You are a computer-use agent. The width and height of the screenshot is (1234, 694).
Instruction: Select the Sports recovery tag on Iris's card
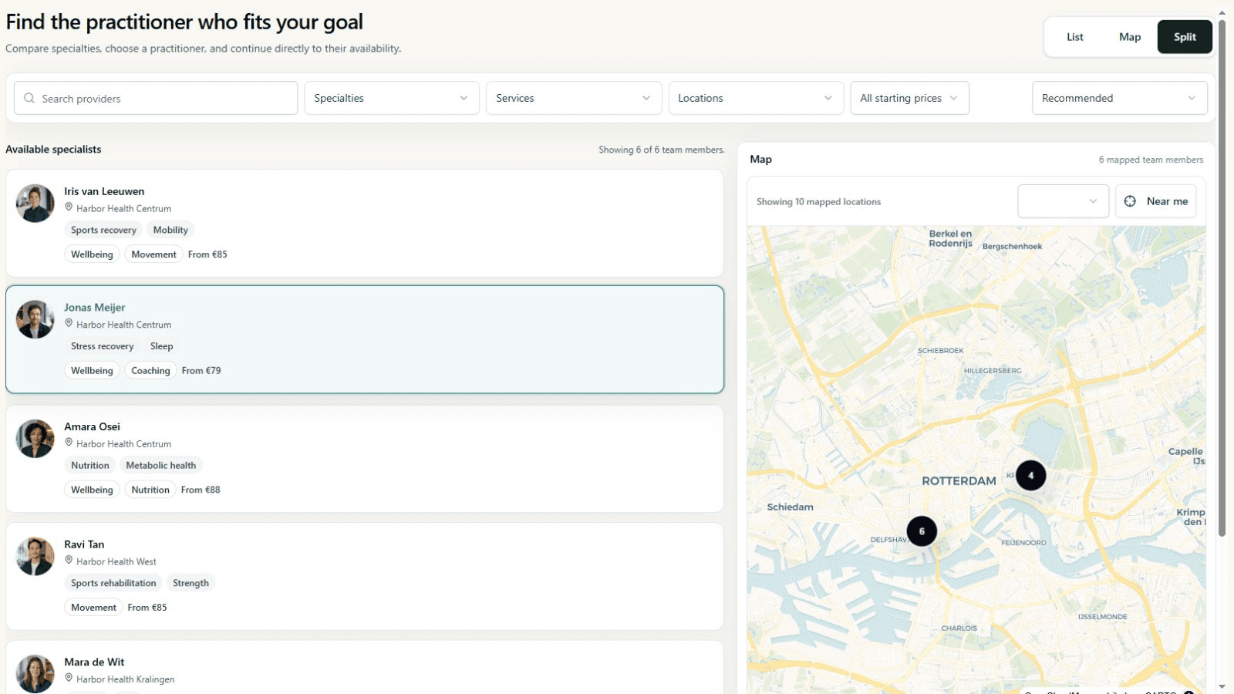103,230
